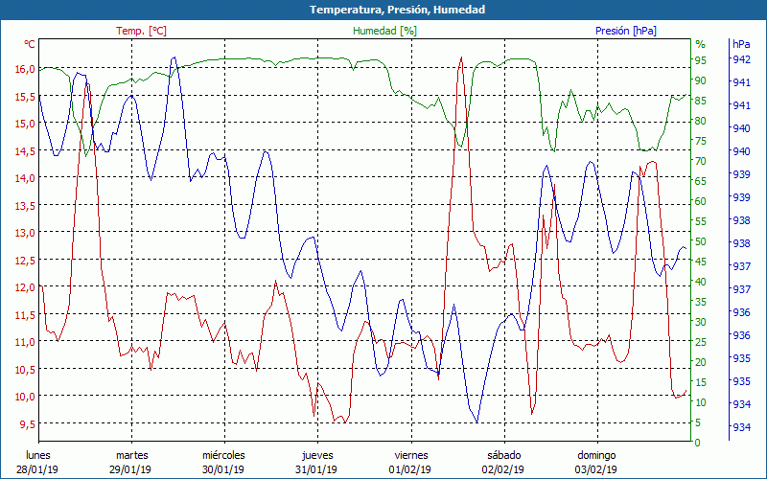
Task: Click green humidity axis value "30"
Action: pyautogui.click(x=701, y=322)
